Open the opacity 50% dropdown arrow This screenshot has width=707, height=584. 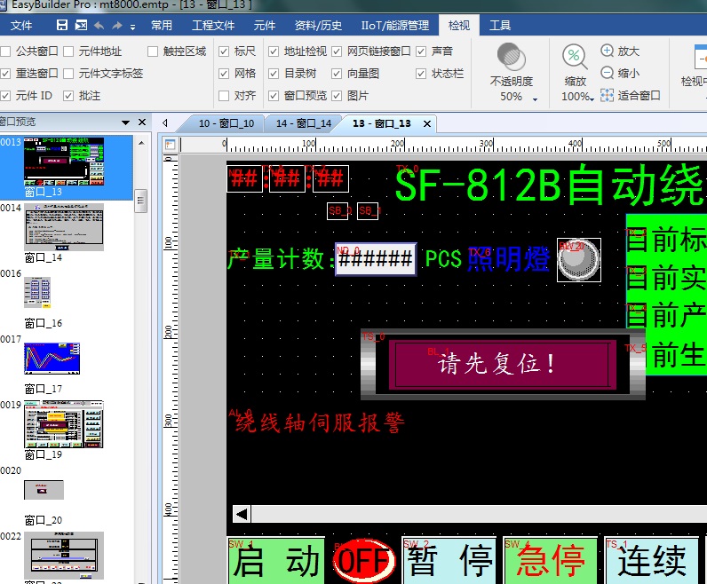coord(535,98)
